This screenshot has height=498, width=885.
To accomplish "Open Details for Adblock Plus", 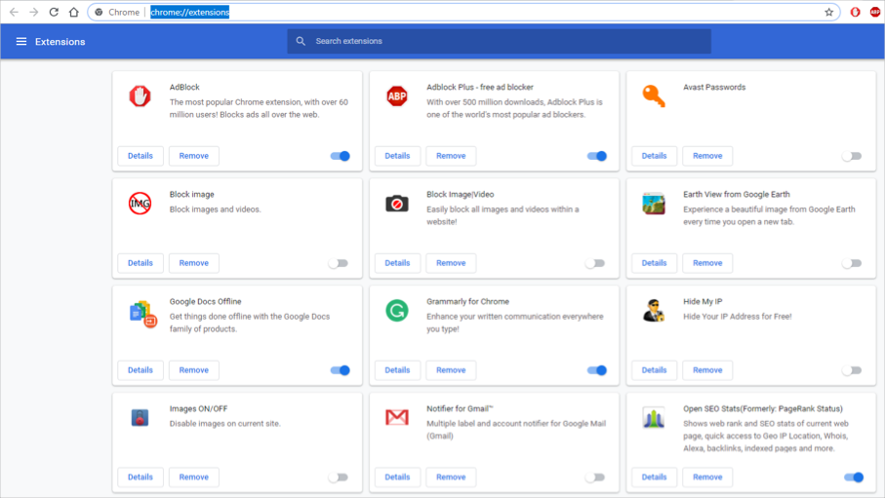I will click(397, 156).
